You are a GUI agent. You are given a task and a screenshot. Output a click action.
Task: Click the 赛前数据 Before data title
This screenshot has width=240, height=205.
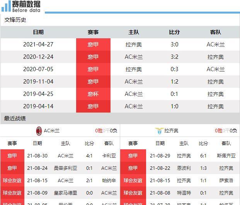click(x=26, y=7)
